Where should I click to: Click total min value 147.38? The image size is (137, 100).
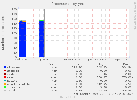coord(77,91)
